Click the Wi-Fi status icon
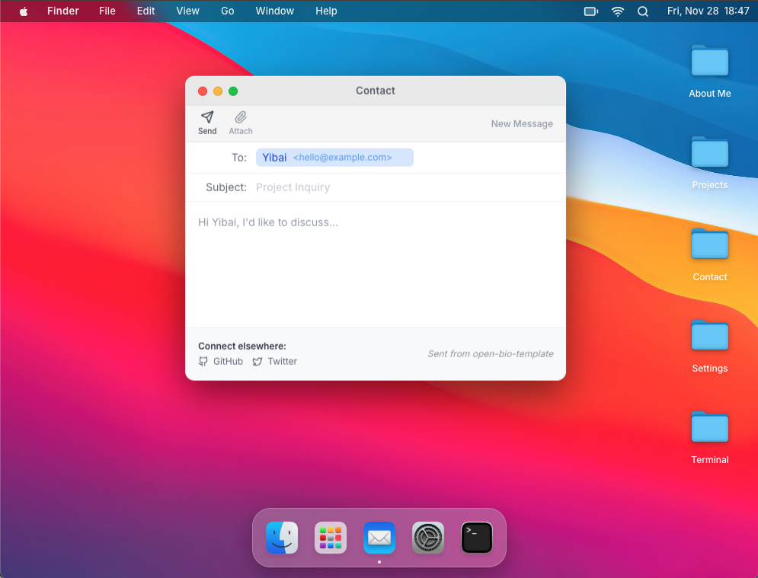 click(x=617, y=11)
